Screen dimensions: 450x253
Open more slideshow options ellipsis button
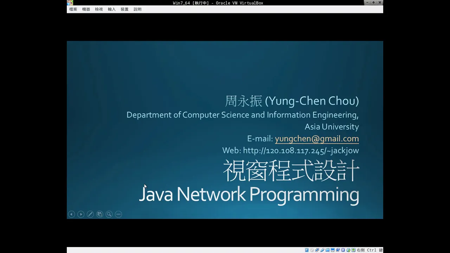coord(118,214)
